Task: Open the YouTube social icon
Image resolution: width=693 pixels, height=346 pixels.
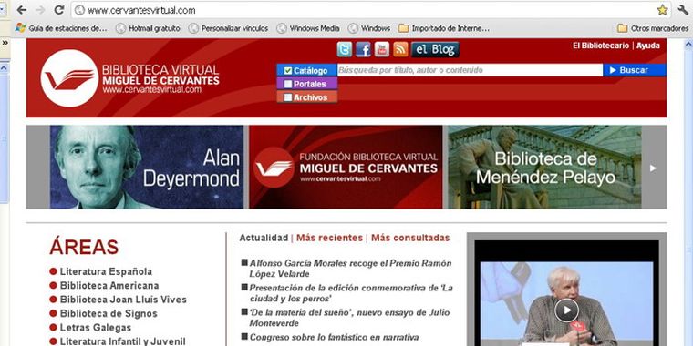Action: [382, 49]
